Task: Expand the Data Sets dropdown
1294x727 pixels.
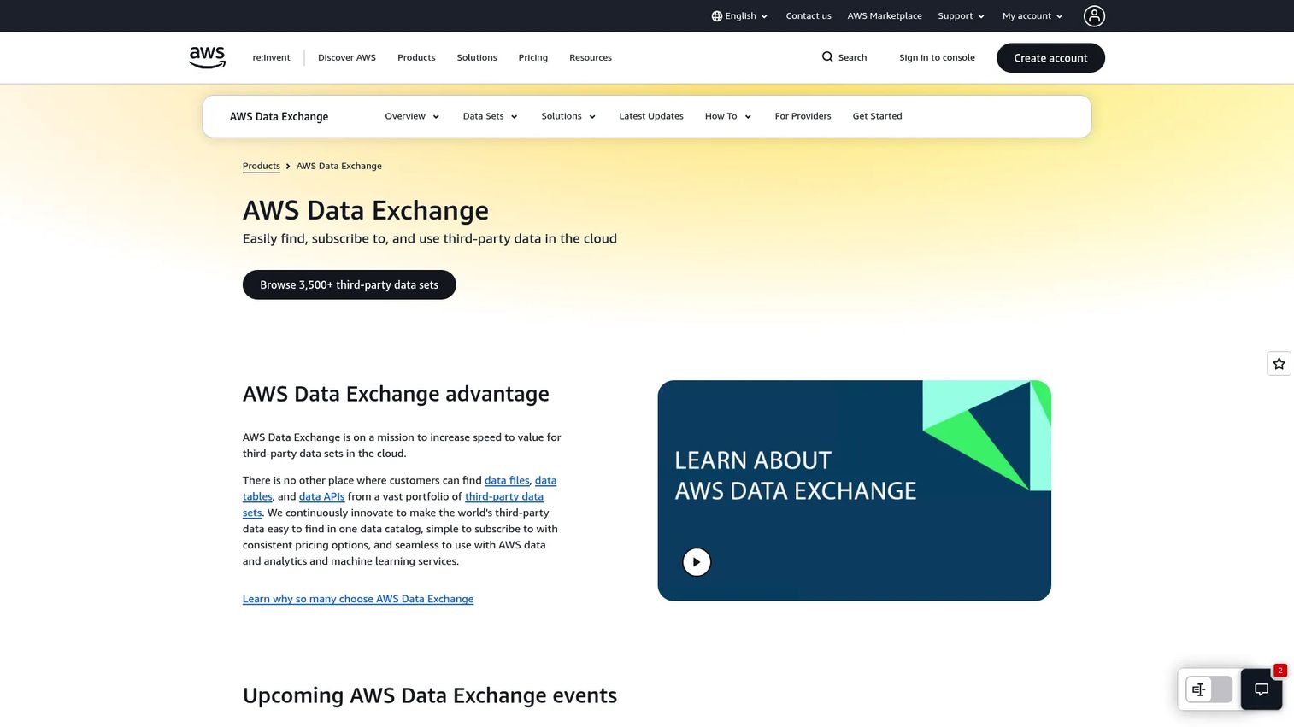Action: (491, 116)
